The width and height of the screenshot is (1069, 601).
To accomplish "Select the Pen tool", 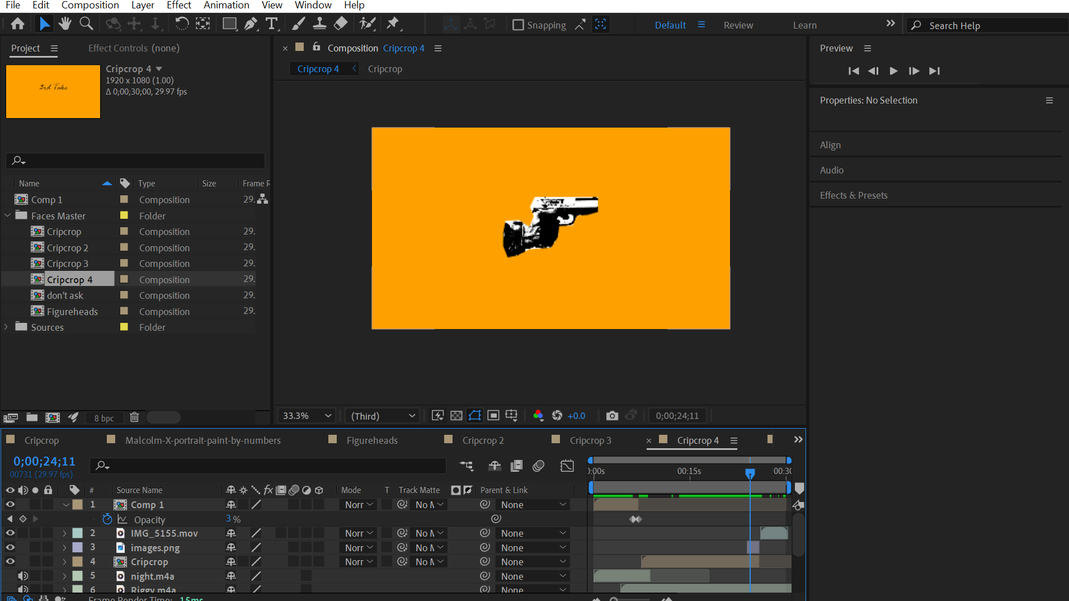I will click(251, 24).
